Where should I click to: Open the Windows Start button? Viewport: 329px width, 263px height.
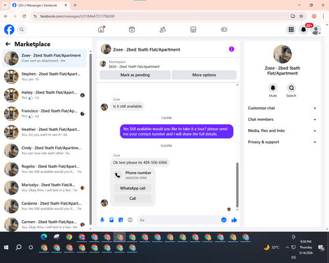pos(6,247)
